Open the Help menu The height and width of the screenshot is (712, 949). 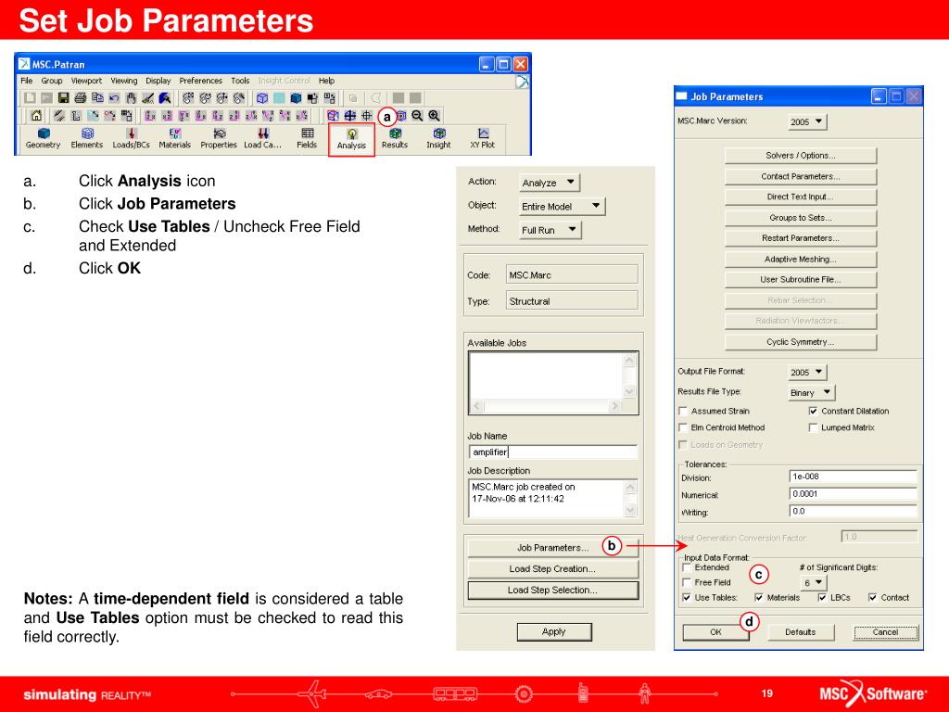(x=327, y=81)
